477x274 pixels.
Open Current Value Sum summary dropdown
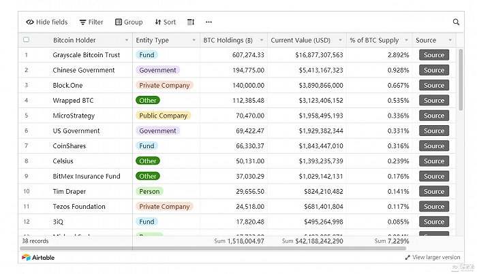pos(312,241)
